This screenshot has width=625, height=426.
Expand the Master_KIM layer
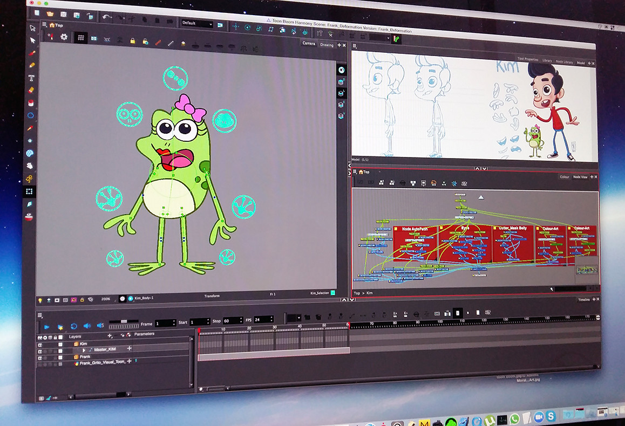tap(84, 351)
